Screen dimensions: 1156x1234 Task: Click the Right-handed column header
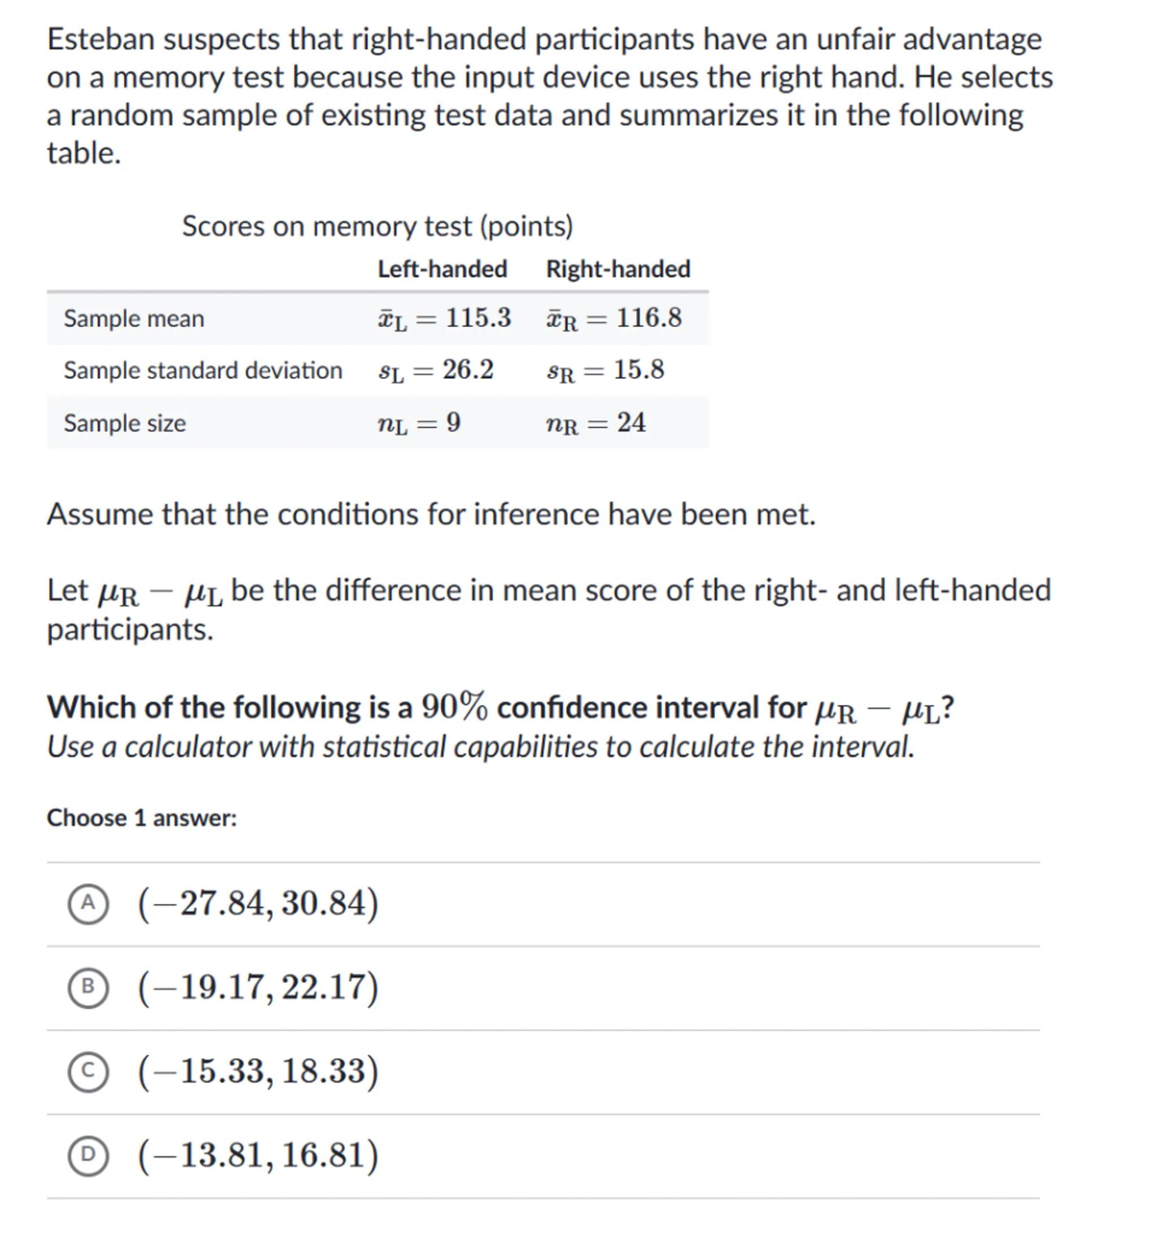click(618, 269)
